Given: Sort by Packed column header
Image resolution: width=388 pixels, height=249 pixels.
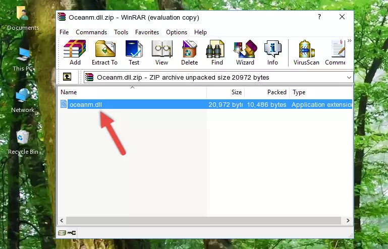Looking at the screenshot, I should 267,92.
